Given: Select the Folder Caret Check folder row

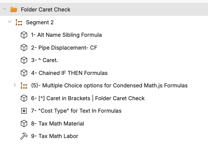Looking at the screenshot, I should point(46,9).
